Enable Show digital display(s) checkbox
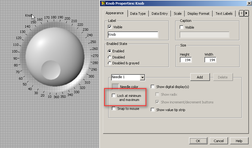252x148 pixels. click(153, 87)
